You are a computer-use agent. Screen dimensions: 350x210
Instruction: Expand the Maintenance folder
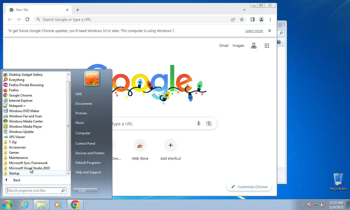(35, 158)
